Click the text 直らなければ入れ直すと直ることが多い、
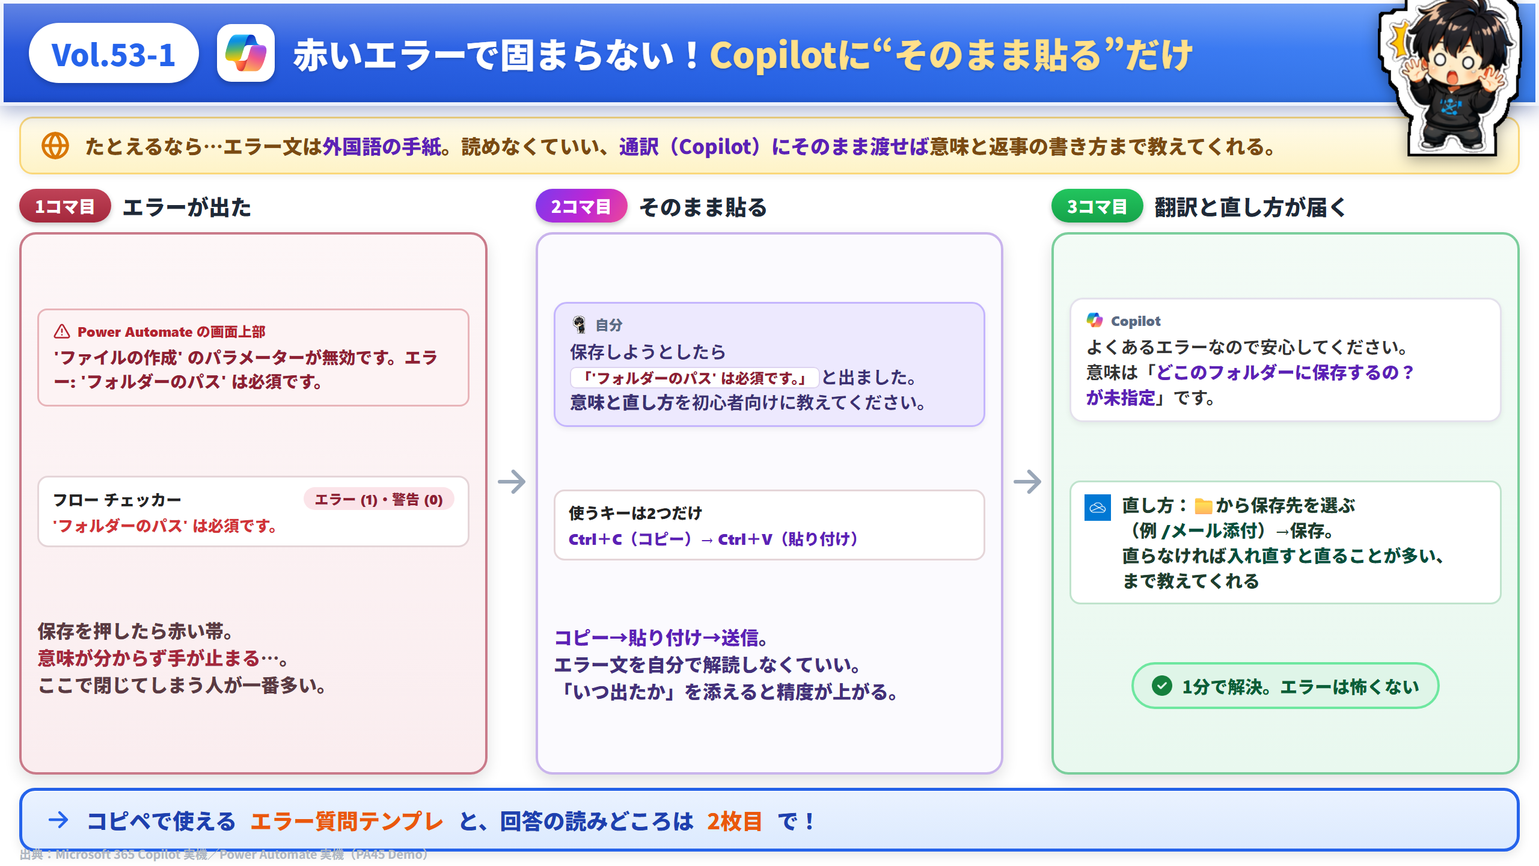The width and height of the screenshot is (1539, 866). tap(1283, 556)
